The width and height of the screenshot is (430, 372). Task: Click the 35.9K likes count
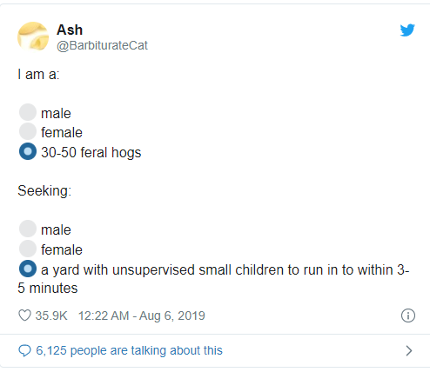click(51, 316)
